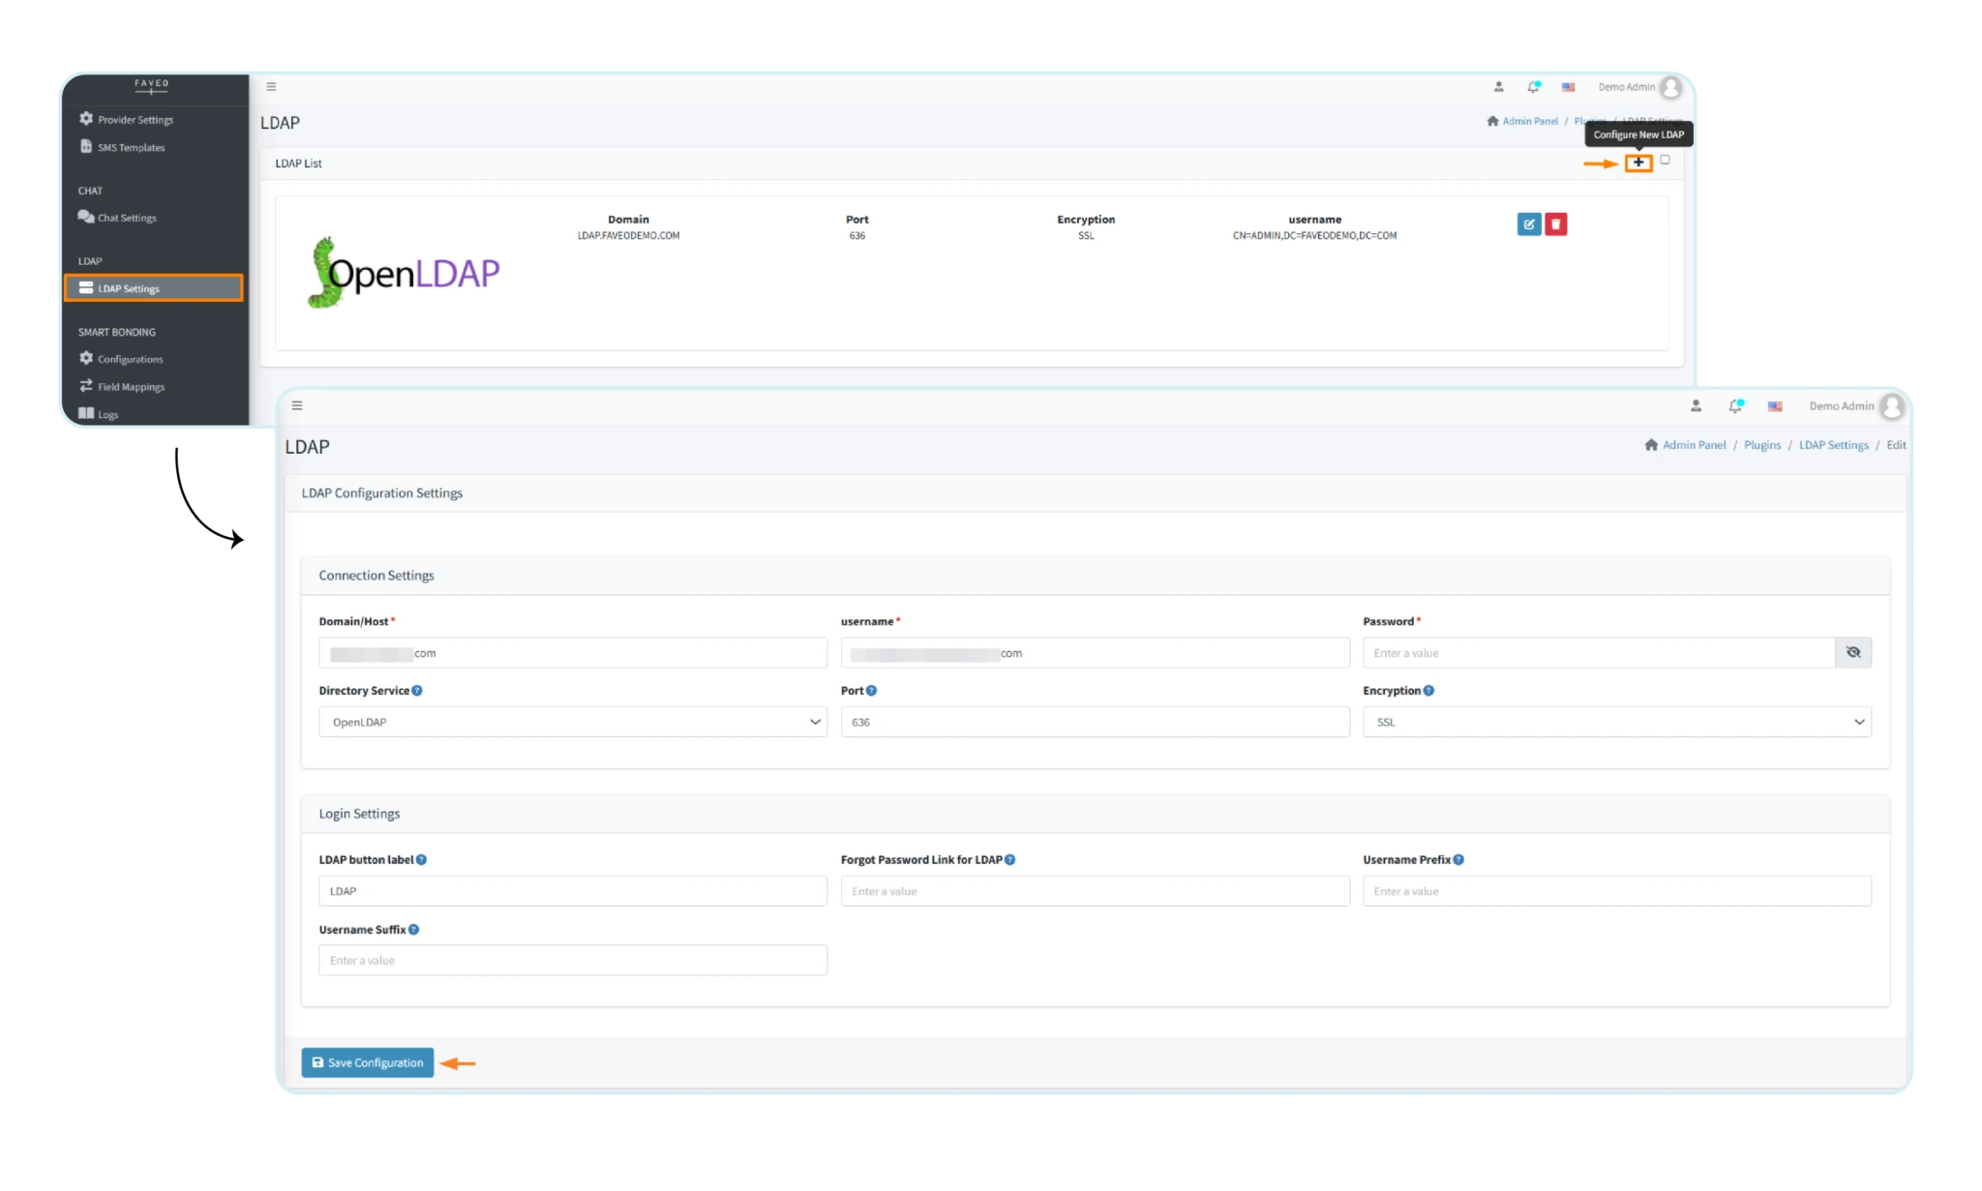This screenshot has width=1982, height=1191.
Task: Open SMS Templates in sidebar
Action: point(131,148)
